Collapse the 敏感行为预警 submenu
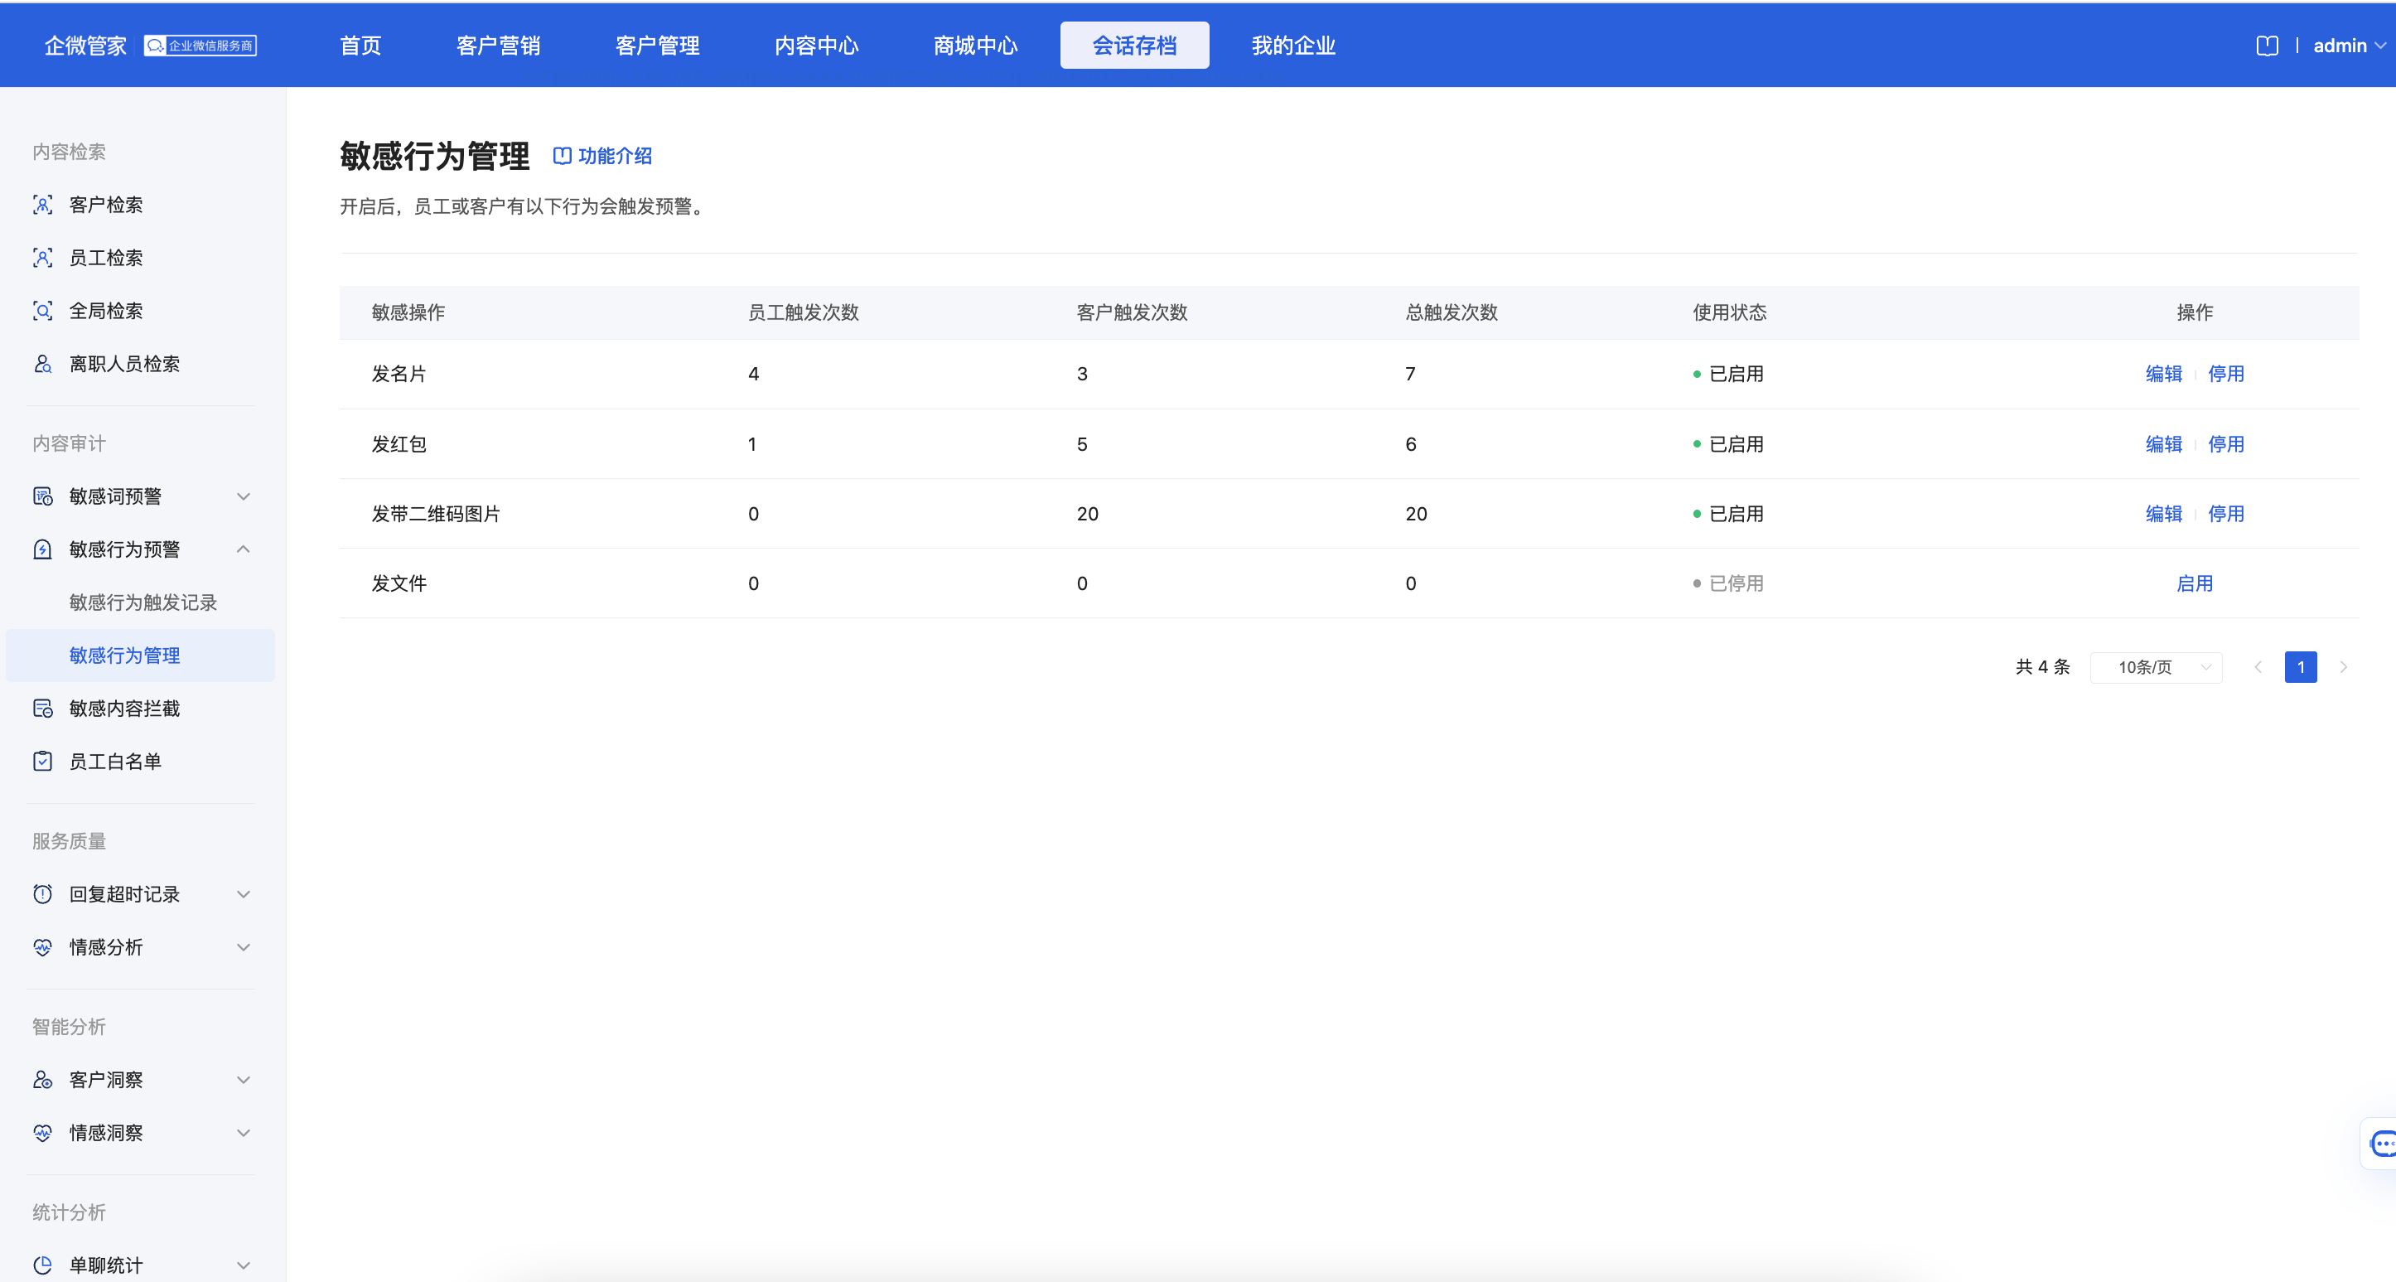The image size is (2396, 1282). tap(243, 549)
